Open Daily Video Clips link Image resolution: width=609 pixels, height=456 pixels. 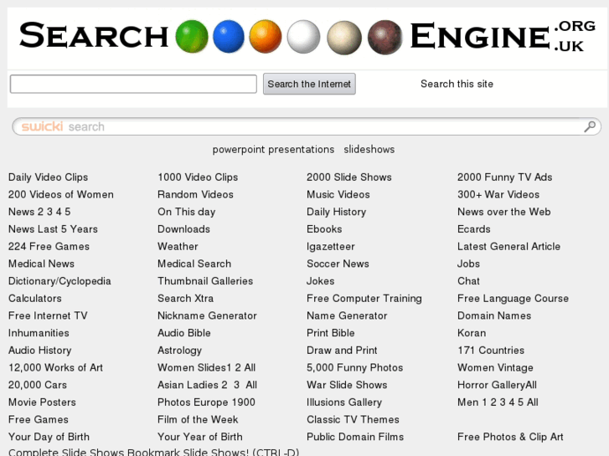(x=48, y=177)
